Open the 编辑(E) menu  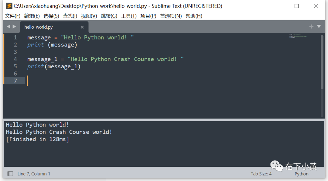tap(32, 16)
